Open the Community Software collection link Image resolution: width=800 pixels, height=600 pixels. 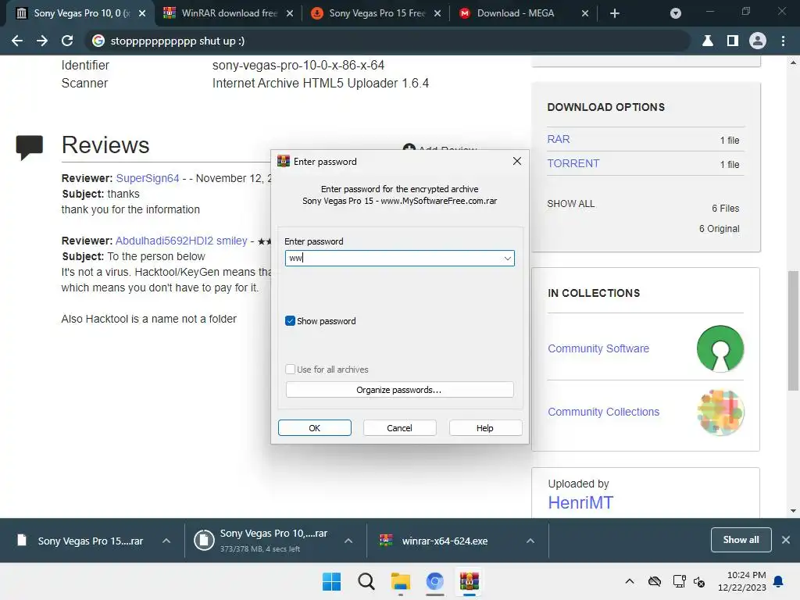point(598,348)
